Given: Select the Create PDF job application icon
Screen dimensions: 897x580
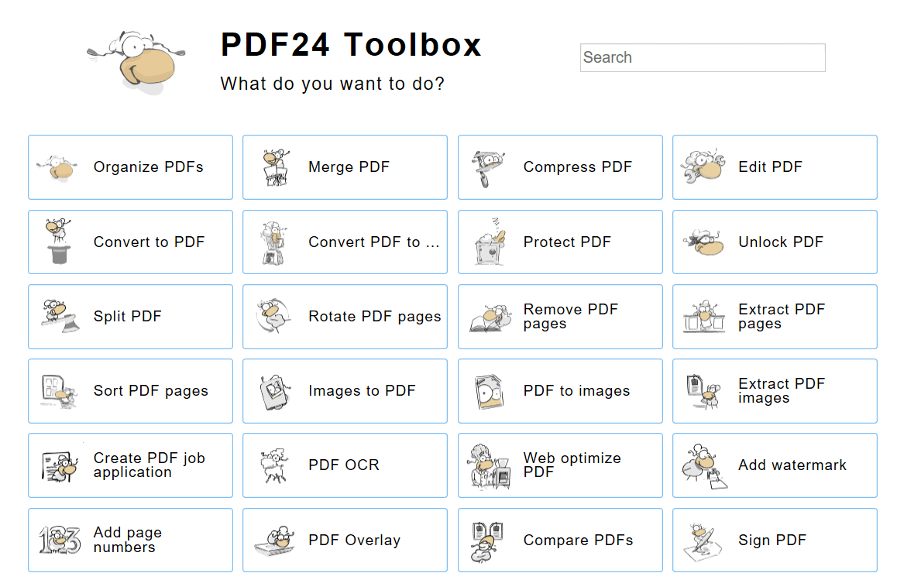Looking at the screenshot, I should click(60, 466).
